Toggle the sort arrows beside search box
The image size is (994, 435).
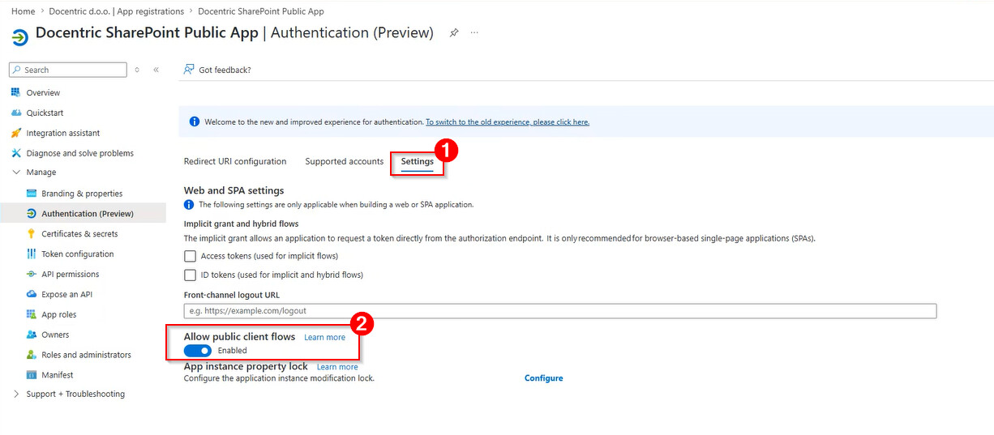(x=137, y=70)
